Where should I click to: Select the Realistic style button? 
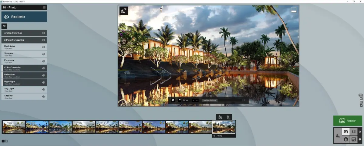(24, 17)
